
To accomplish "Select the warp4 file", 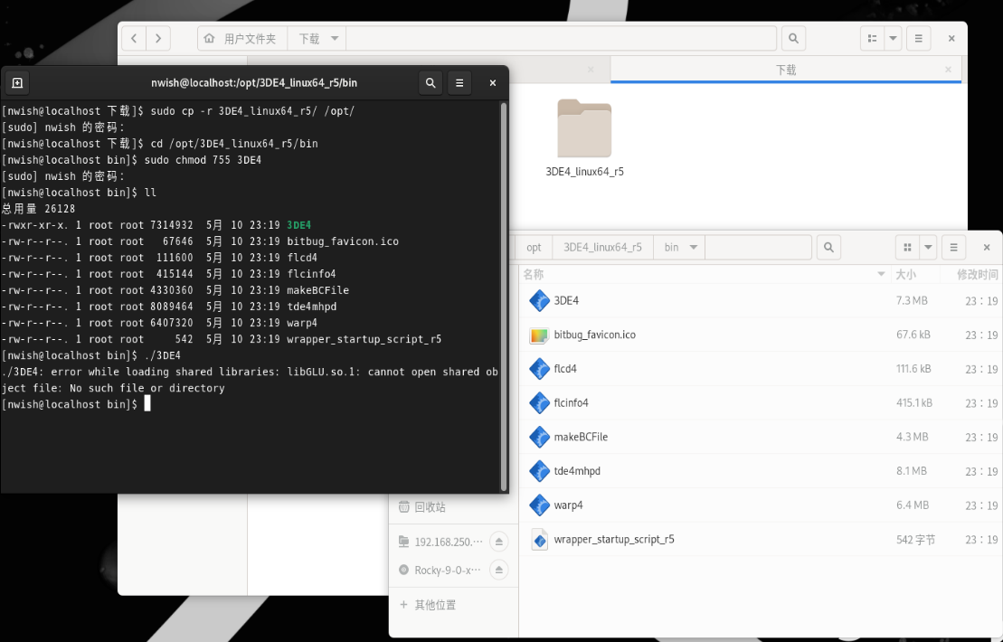I will point(568,505).
